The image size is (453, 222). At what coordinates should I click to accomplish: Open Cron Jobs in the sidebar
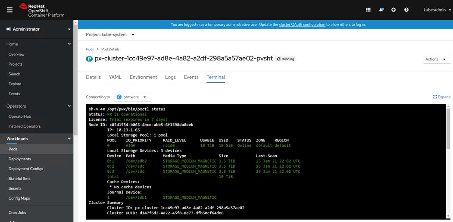coord(17,213)
